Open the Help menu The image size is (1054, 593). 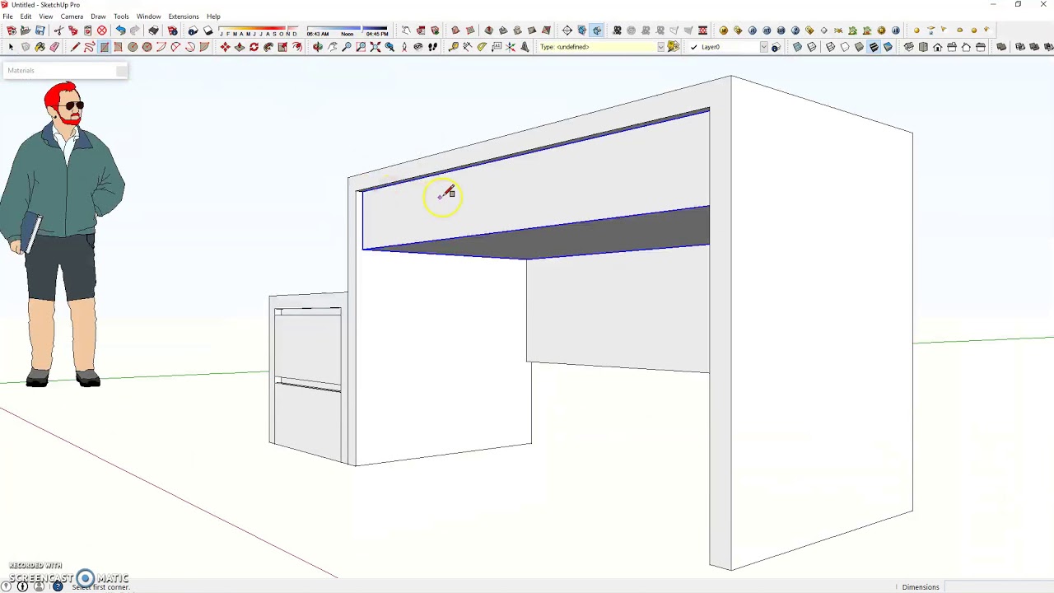(x=213, y=16)
